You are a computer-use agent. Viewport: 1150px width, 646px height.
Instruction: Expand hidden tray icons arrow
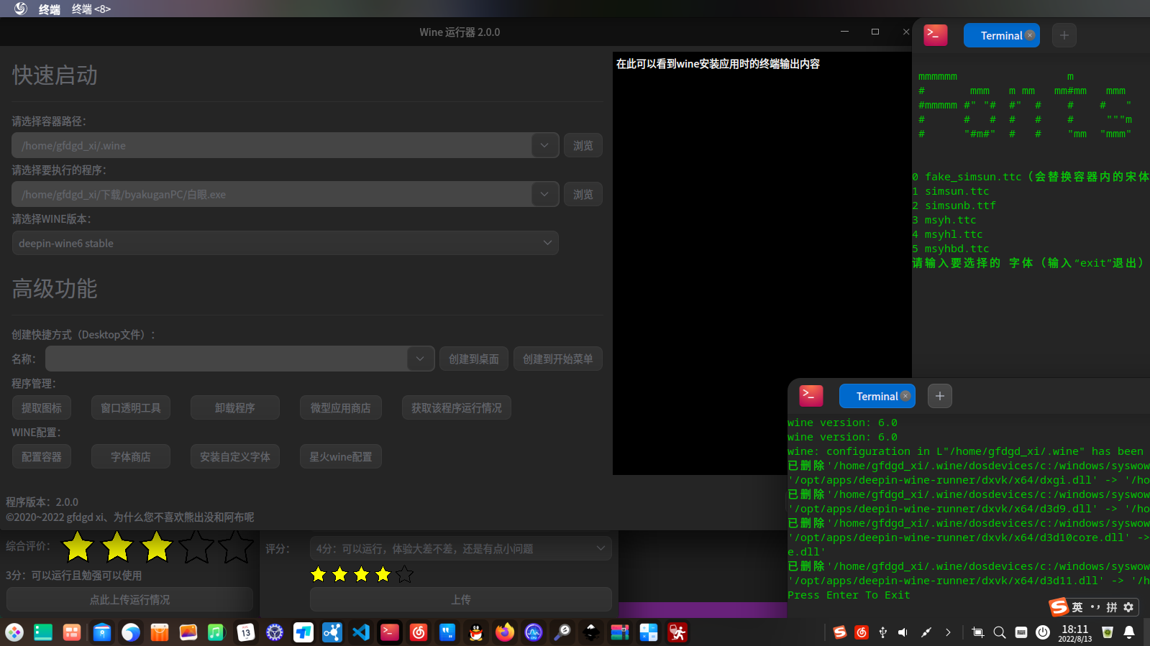pos(948,632)
